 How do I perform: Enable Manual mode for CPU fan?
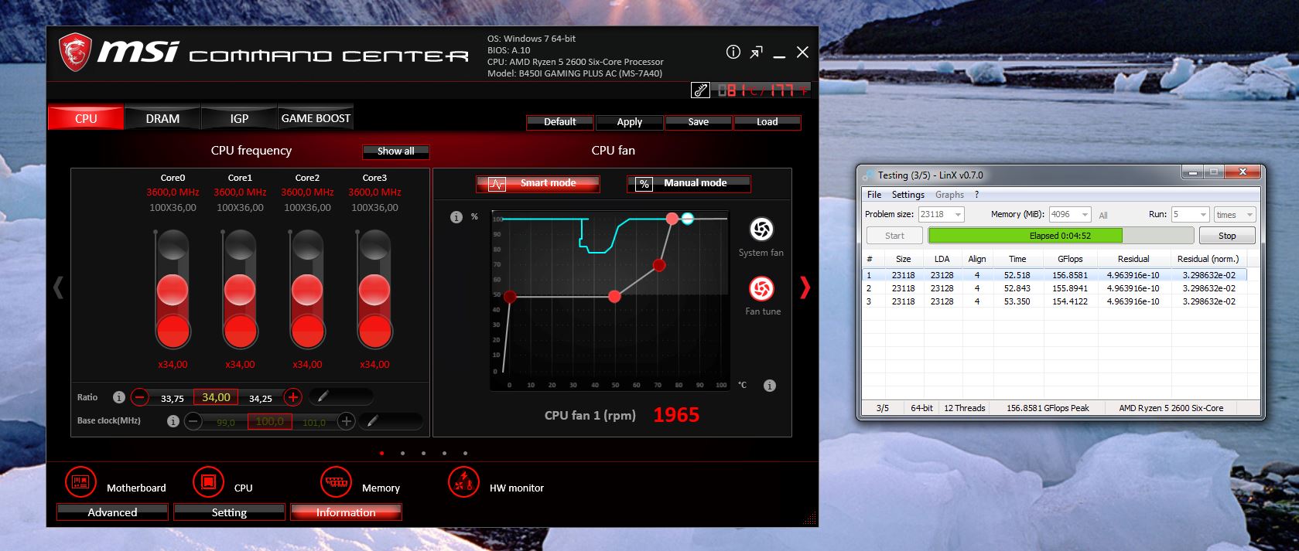[x=689, y=184]
